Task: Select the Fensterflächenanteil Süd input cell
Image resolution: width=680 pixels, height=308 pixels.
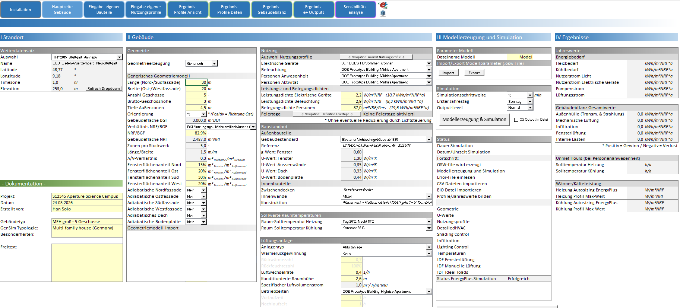Action: click(x=196, y=177)
